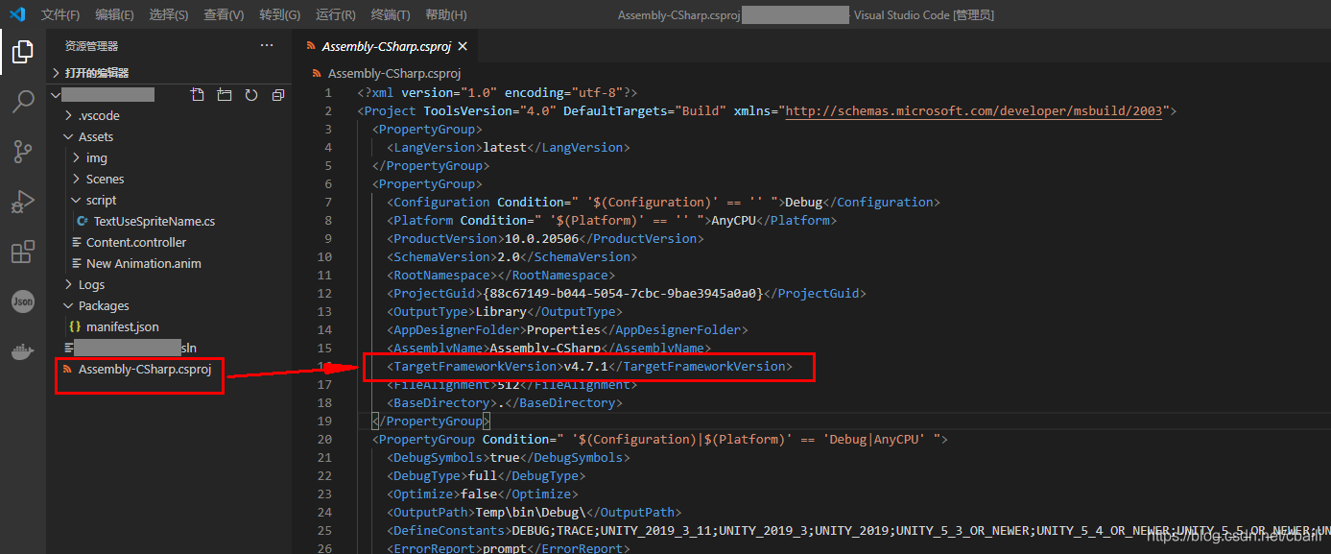This screenshot has height=554, width=1331.
Task: Click the TargetFrameworkVersion v4.7.1 value
Action: click(584, 366)
